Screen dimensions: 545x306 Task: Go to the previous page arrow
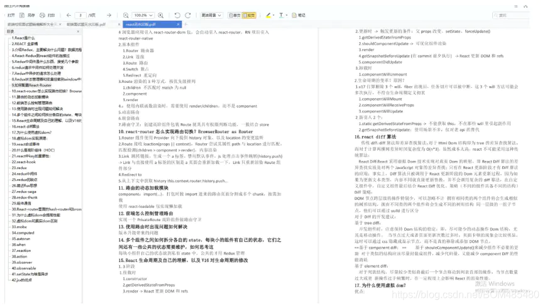tap(69, 15)
